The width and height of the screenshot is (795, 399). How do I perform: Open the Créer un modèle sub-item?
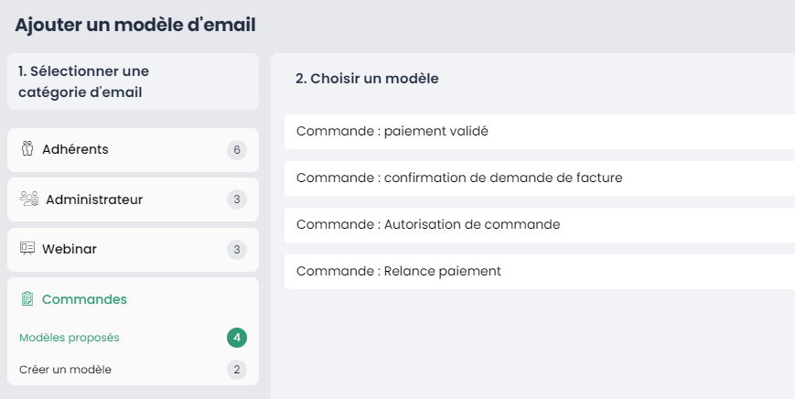click(x=65, y=370)
